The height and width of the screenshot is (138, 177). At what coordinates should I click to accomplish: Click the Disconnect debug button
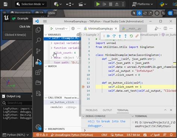pos(137,36)
